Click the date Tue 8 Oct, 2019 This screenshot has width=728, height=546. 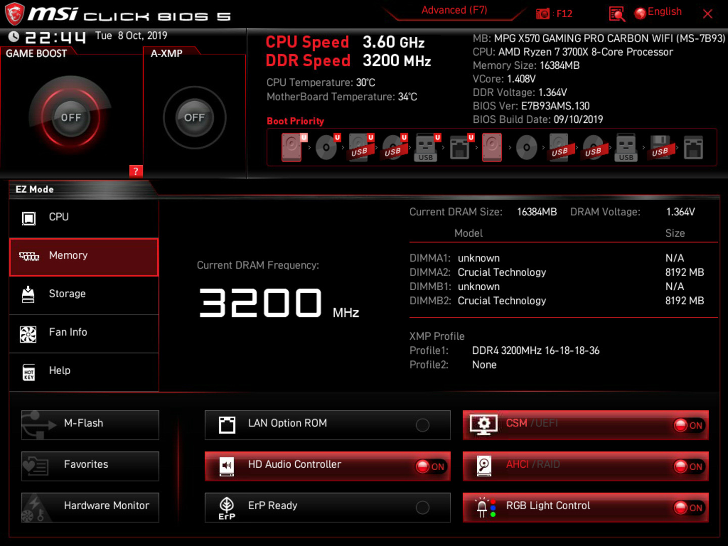click(131, 36)
